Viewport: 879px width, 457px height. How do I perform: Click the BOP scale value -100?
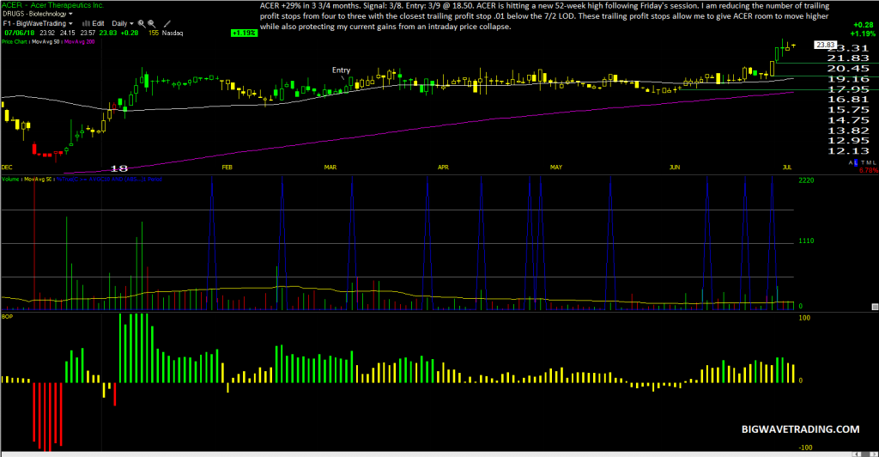tap(803, 448)
